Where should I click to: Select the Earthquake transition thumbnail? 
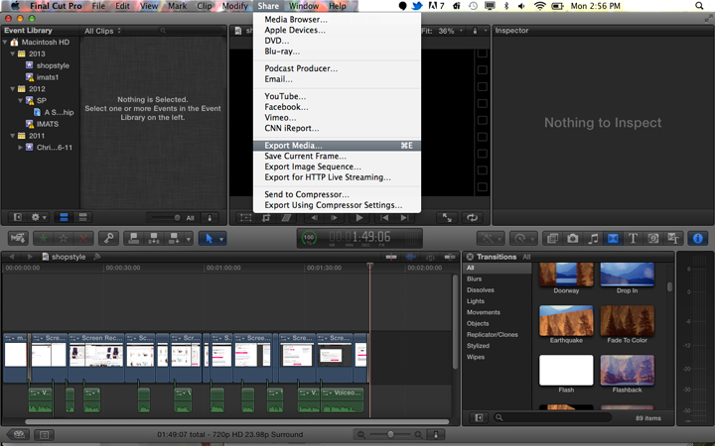566,321
